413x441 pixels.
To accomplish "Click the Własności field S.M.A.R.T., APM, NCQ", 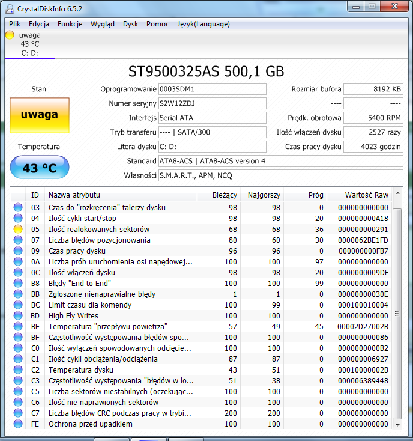I will [x=281, y=175].
